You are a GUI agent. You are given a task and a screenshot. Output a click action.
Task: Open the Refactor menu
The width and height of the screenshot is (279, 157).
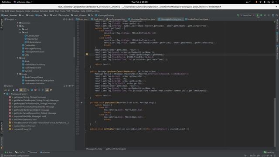pos(44,11)
